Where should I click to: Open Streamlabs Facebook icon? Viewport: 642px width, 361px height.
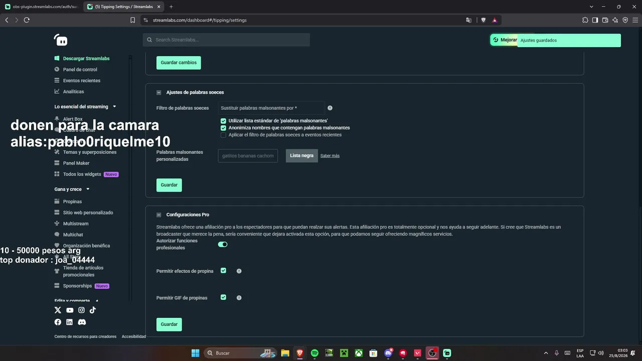(58, 322)
